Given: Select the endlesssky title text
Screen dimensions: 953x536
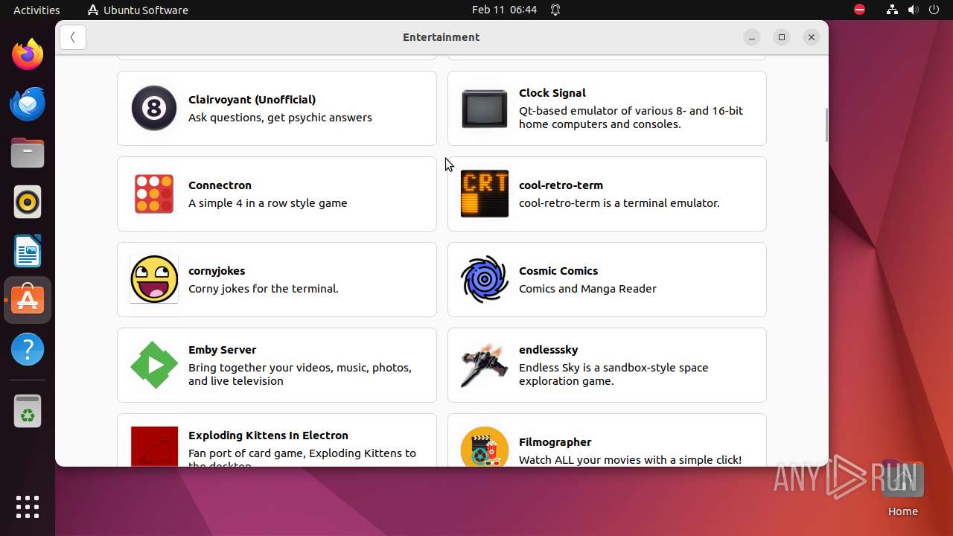Looking at the screenshot, I should 548,350.
